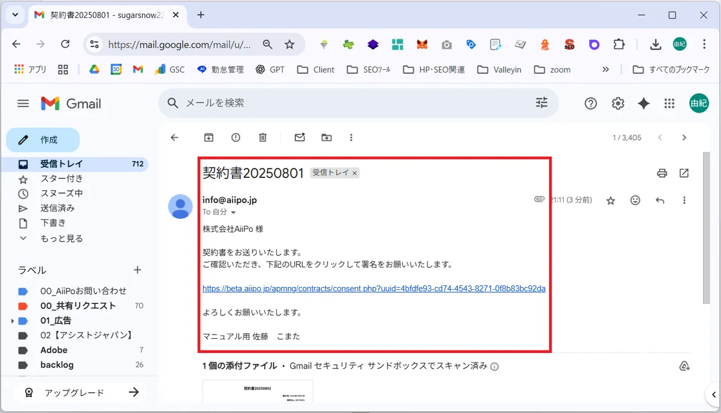Toggle the Gmail main menu hamburger
This screenshot has width=721, height=413.
(x=23, y=104)
